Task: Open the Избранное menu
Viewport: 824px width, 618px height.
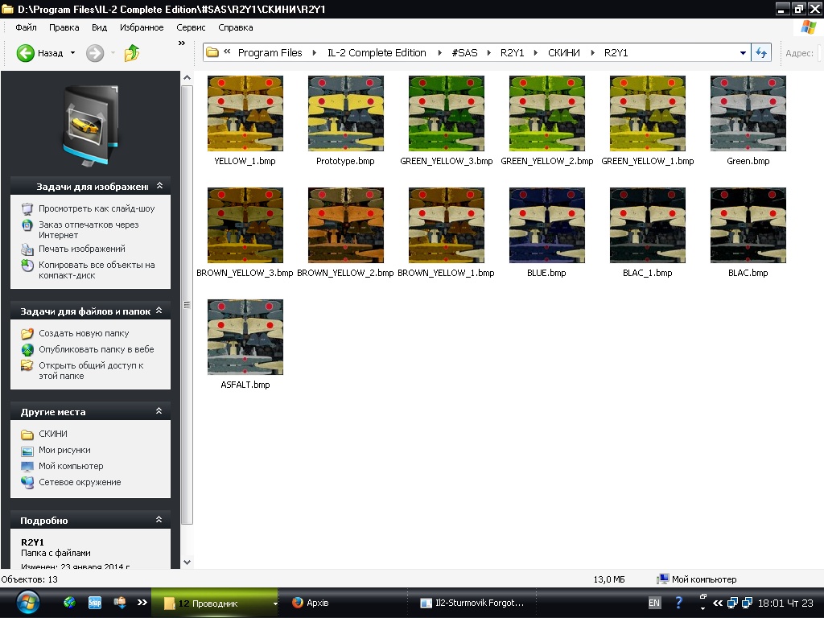Action: click(x=142, y=27)
